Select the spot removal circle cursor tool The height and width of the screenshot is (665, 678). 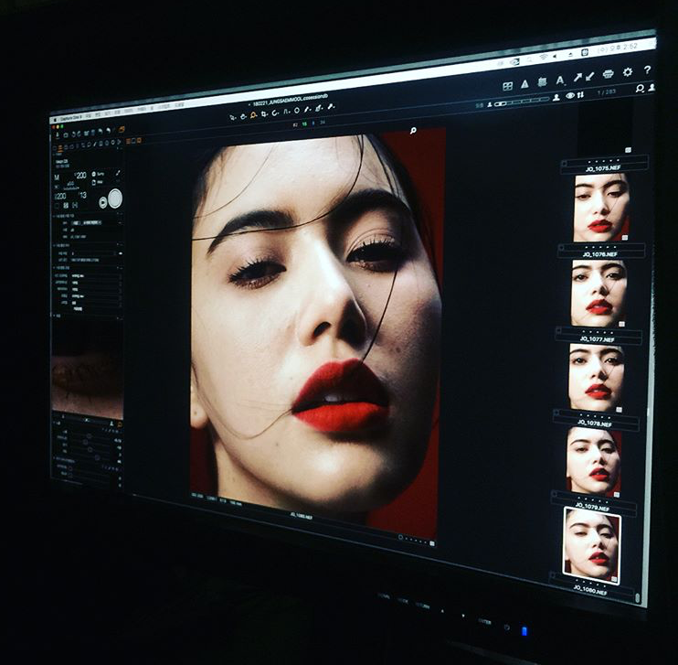pyautogui.click(x=297, y=111)
